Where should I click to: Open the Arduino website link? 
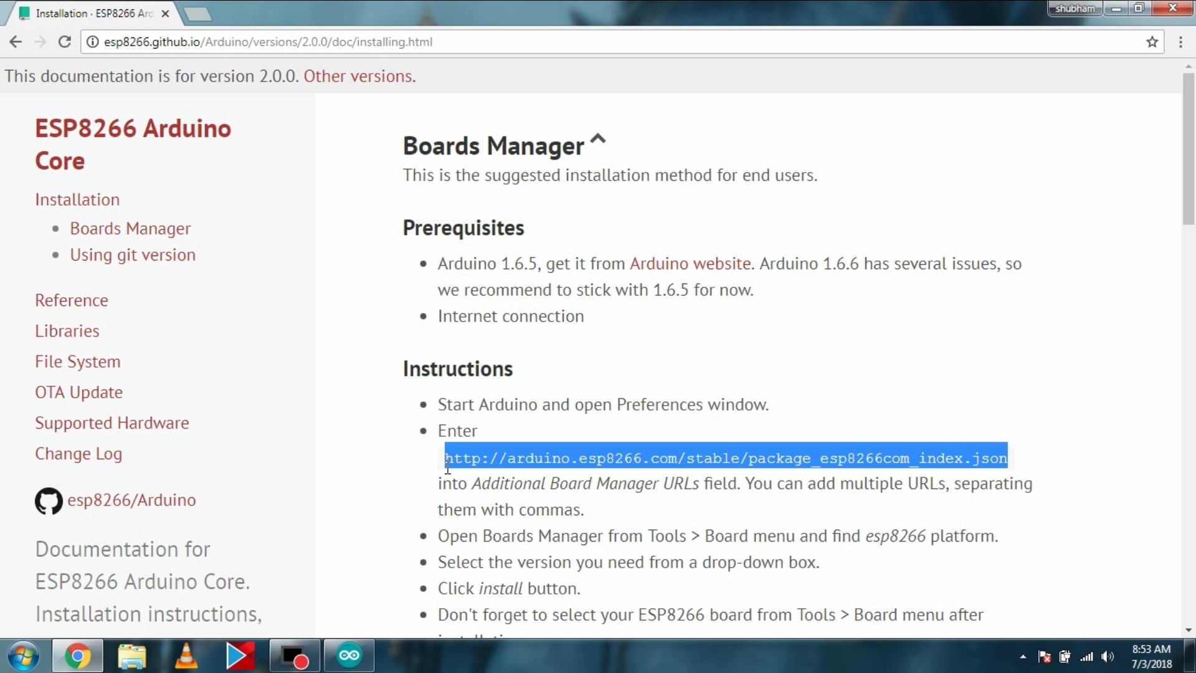coord(690,264)
